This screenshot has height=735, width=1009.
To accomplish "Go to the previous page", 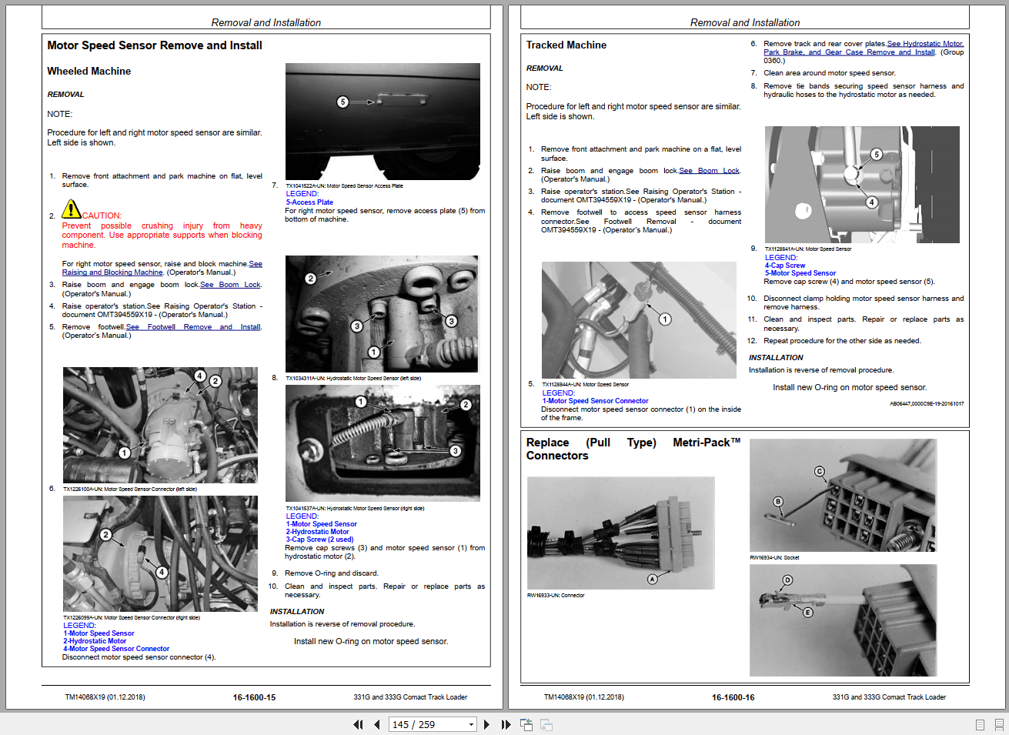I will 377,724.
